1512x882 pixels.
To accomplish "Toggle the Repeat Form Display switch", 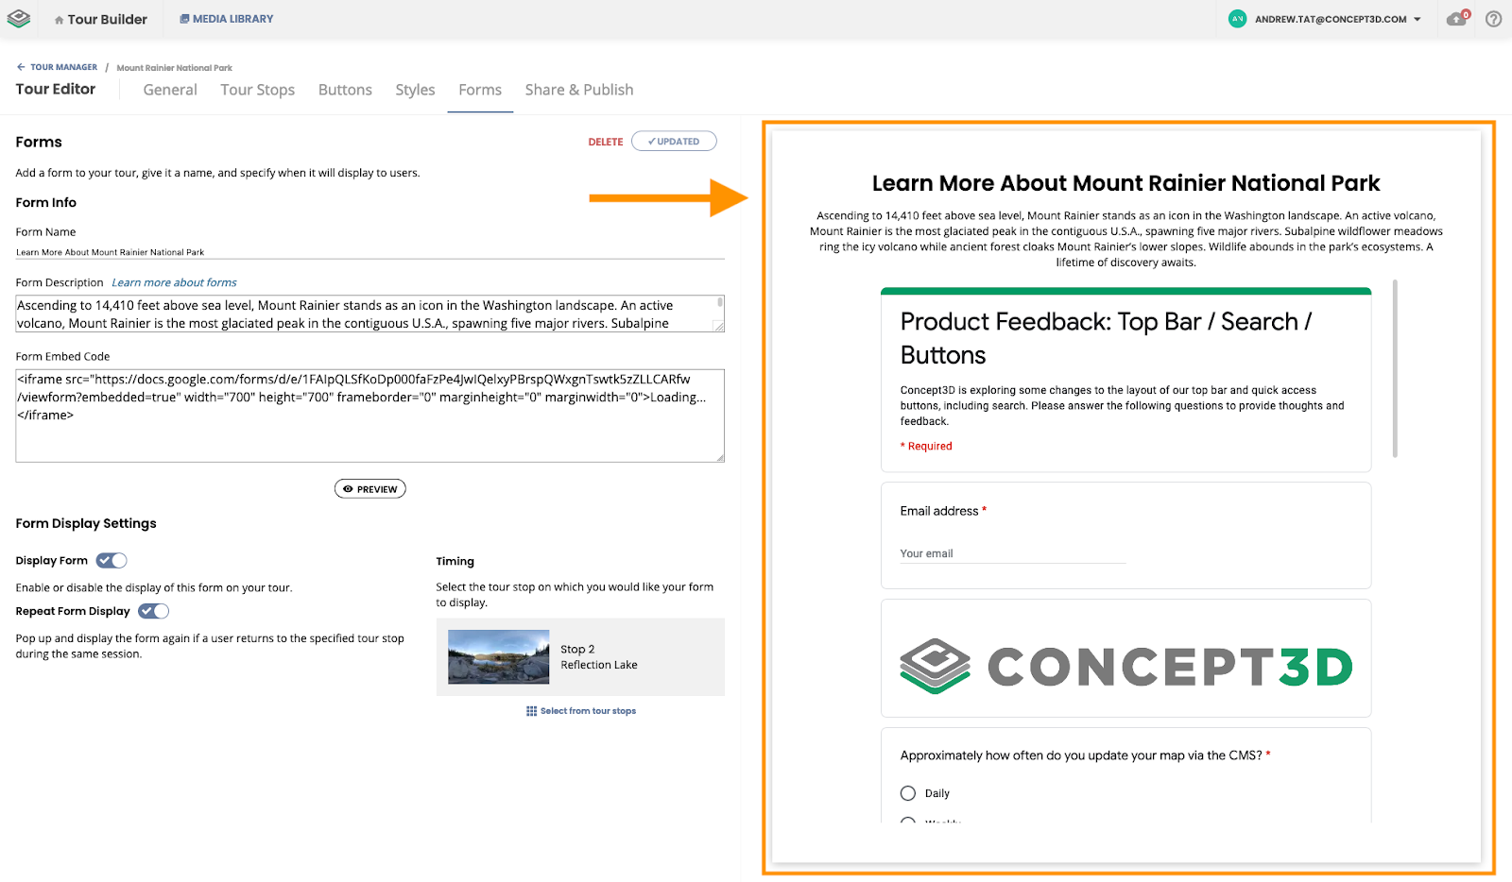I will click(x=153, y=611).
